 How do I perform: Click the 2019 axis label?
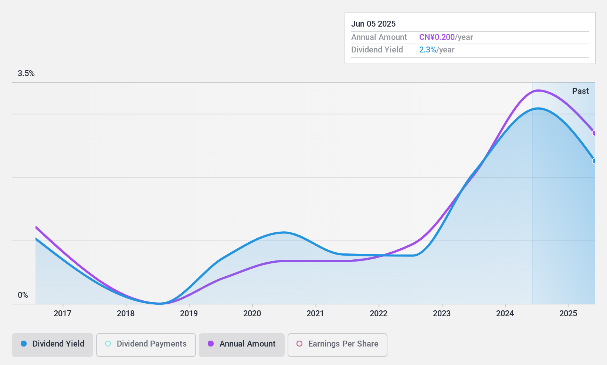point(189,313)
